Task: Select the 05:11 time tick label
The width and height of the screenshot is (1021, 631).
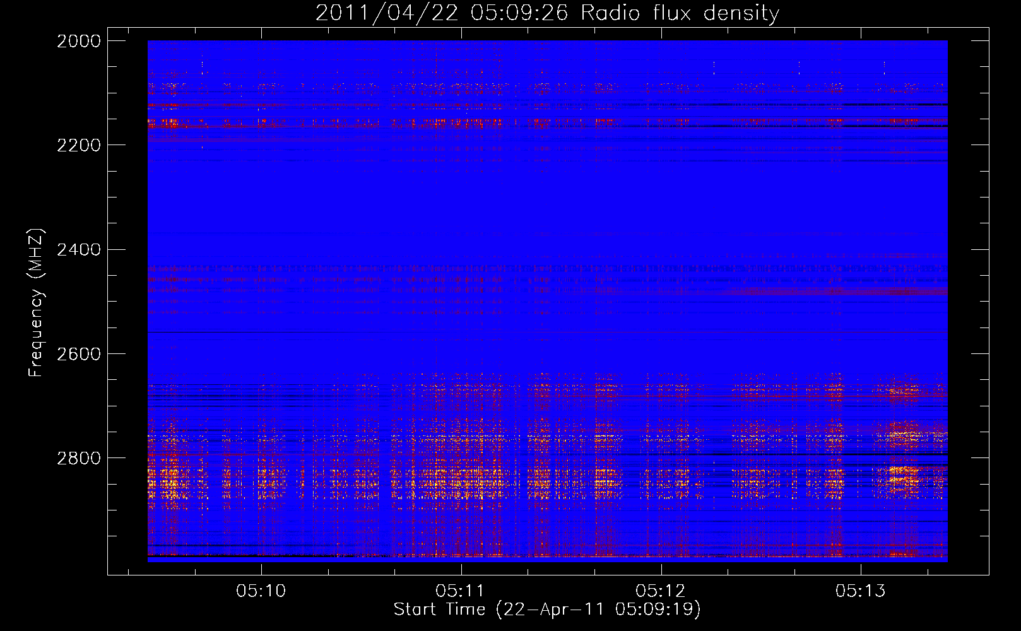Action: 461,591
